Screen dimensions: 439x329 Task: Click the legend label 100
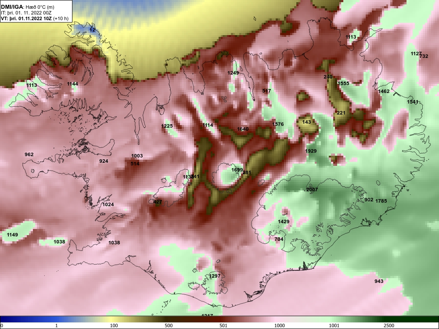(114, 325)
